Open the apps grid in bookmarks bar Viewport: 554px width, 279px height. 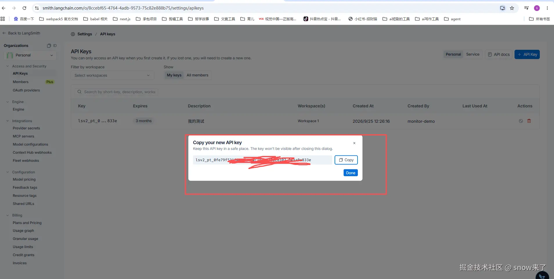tap(3, 19)
